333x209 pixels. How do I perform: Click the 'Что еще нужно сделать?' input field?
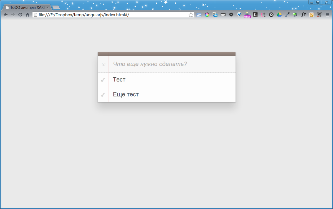pos(172,64)
